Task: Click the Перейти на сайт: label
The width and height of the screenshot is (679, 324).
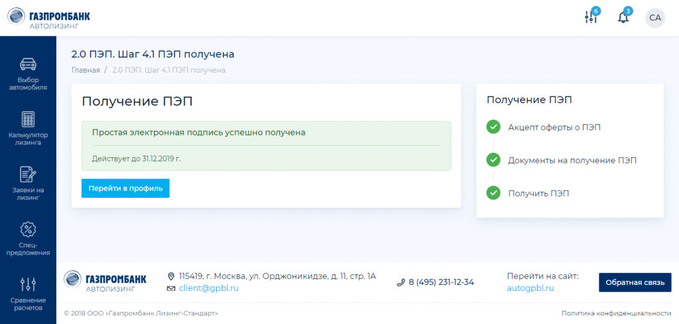Action: (x=542, y=276)
